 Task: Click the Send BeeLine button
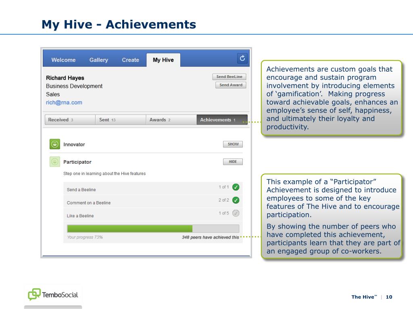[x=229, y=77]
